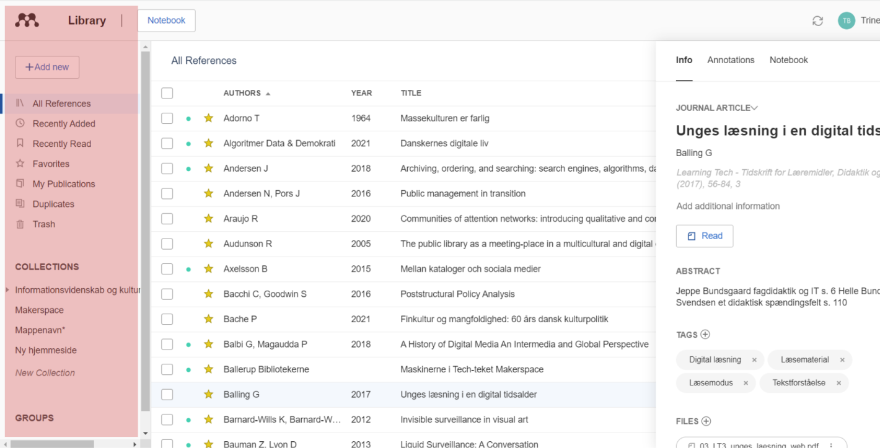
Task: Click the favorite star for Adorno T
Action: tap(208, 118)
